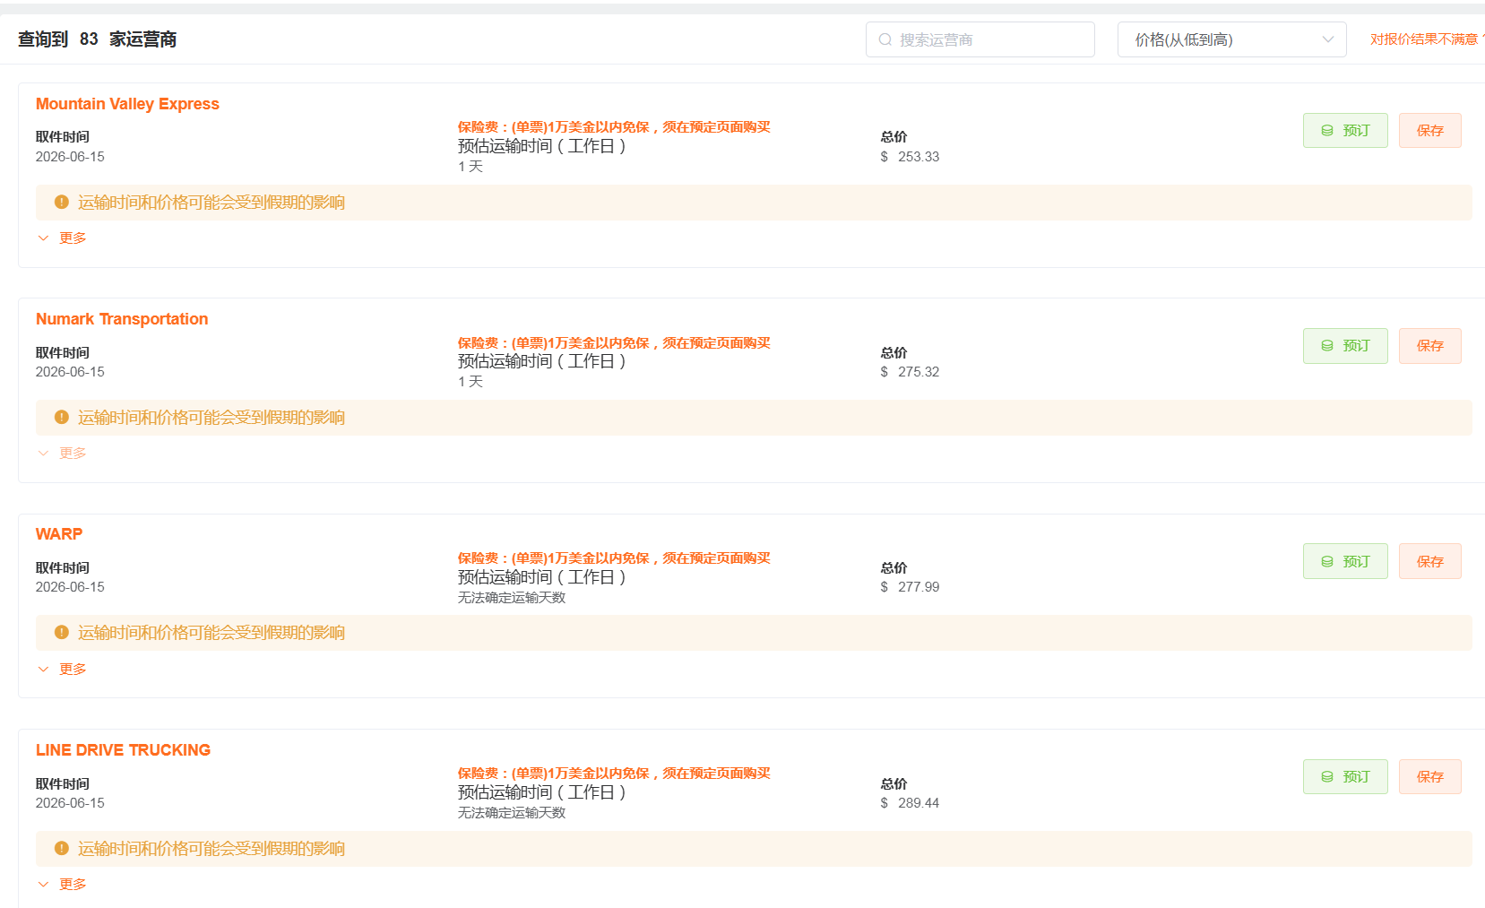Save the WARP quote
The height and width of the screenshot is (908, 1485).
[x=1429, y=561]
